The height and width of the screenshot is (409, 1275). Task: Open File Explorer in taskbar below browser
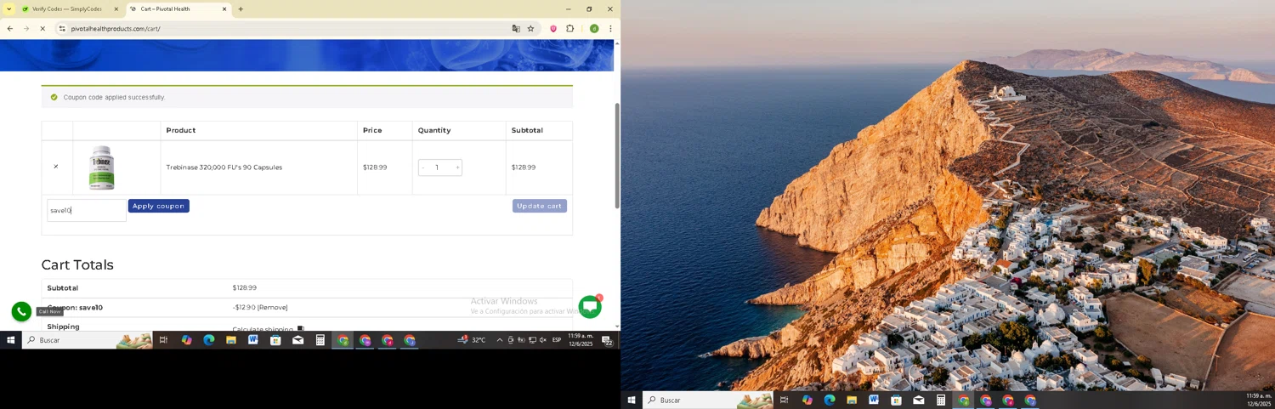231,340
